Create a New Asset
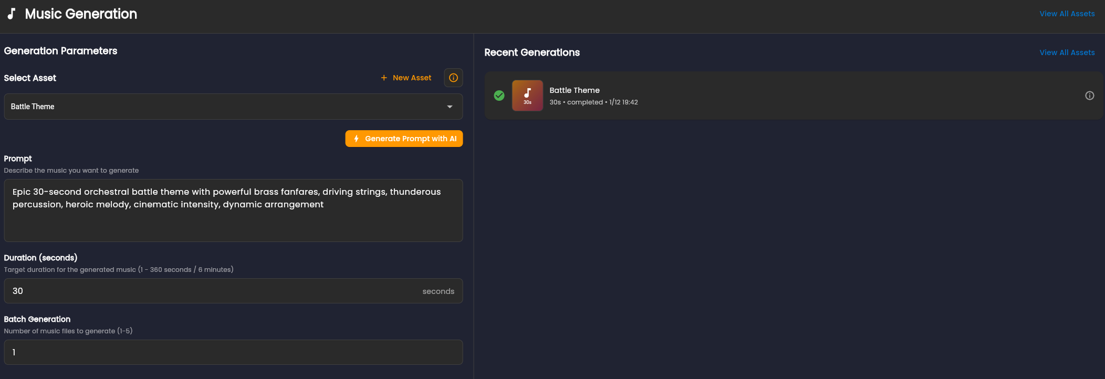This screenshot has height=379, width=1105. (412, 78)
